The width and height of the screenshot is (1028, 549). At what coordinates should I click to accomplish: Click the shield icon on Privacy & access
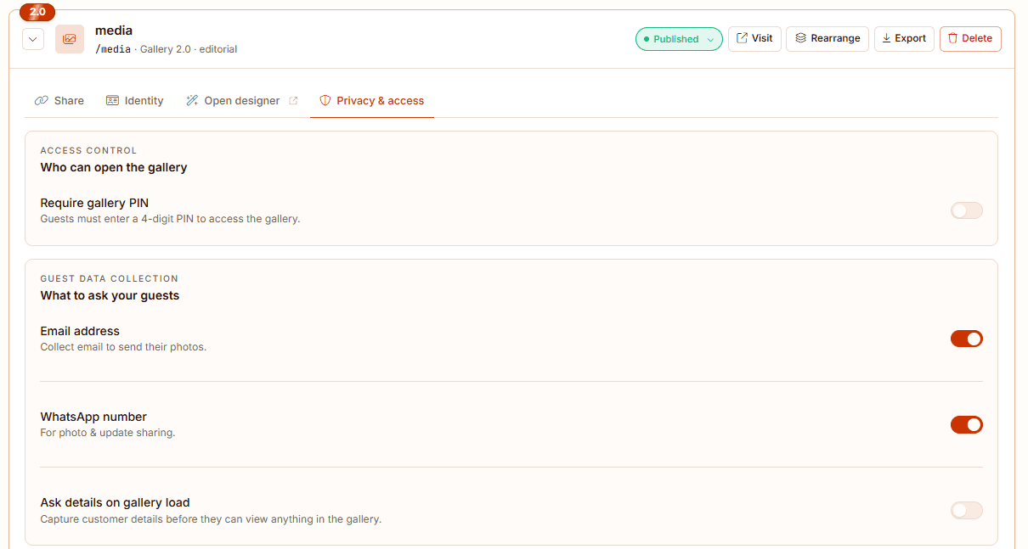325,100
